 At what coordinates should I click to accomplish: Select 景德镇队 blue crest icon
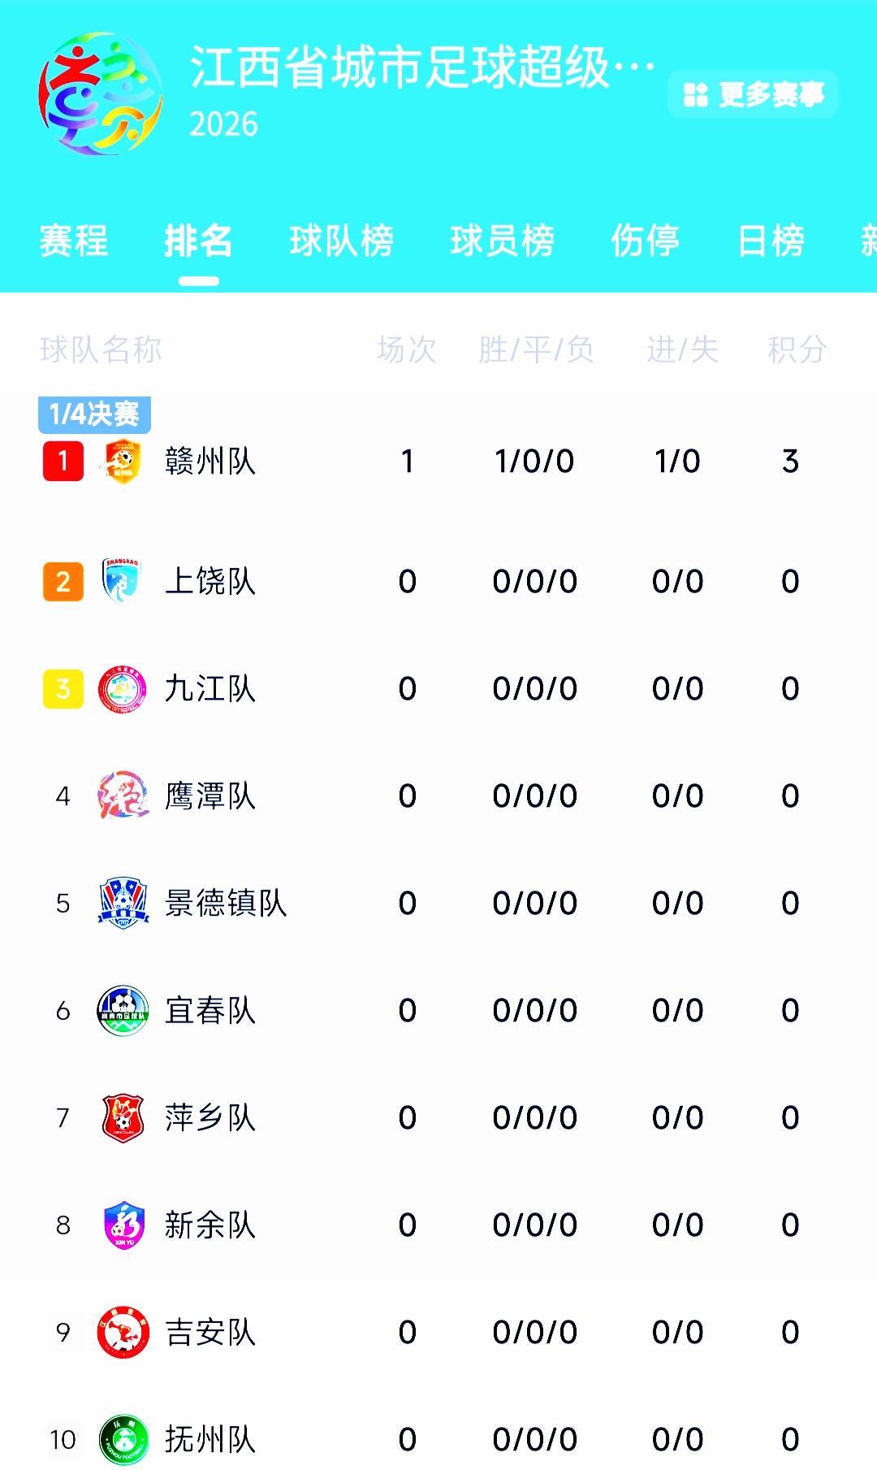click(x=123, y=903)
